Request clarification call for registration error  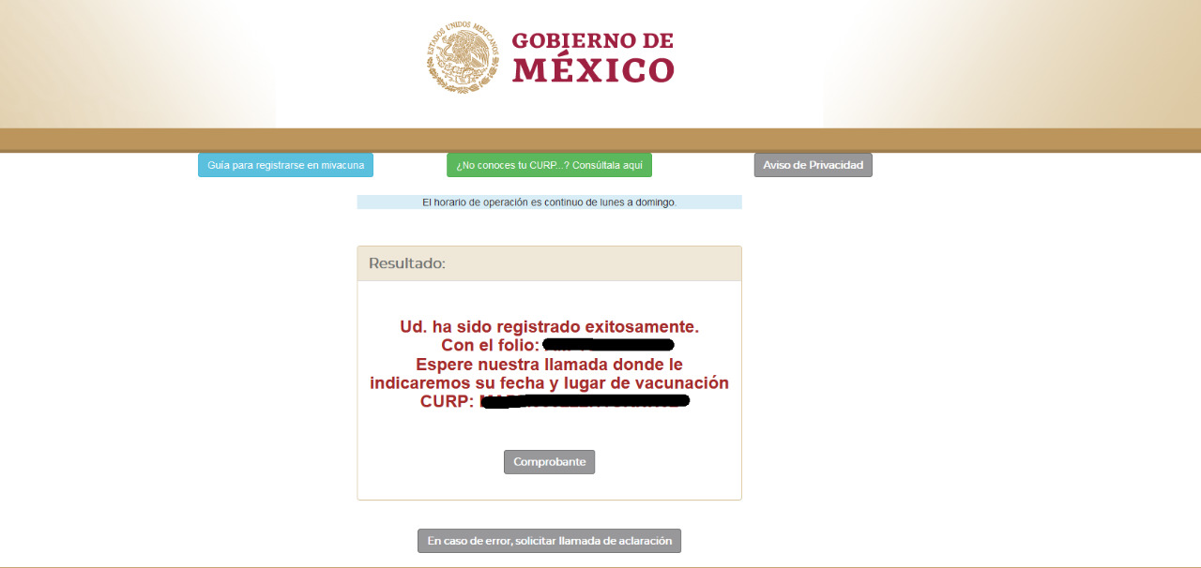(x=549, y=540)
